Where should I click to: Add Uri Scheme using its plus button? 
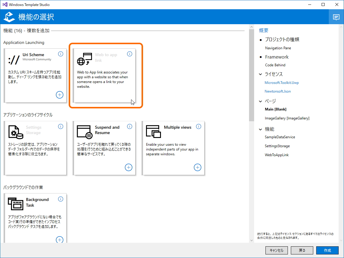[x=59, y=95]
